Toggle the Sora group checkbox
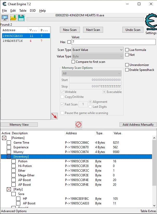Image resolution: width=157 pixels, height=214 pixels. click(x=14, y=194)
